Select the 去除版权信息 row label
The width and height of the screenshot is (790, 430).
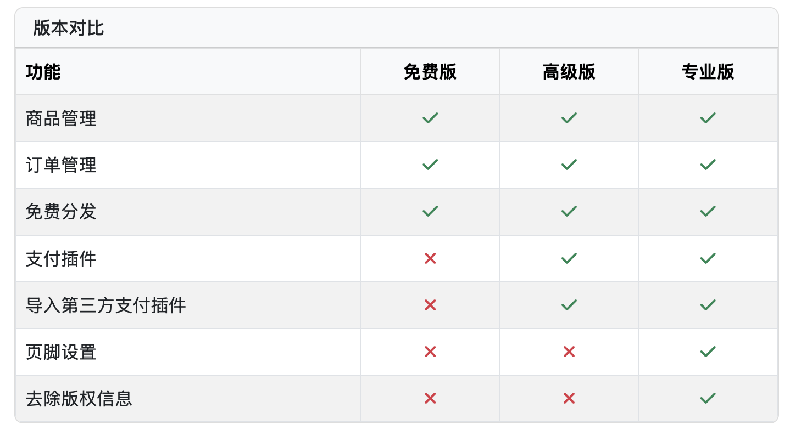tap(79, 399)
